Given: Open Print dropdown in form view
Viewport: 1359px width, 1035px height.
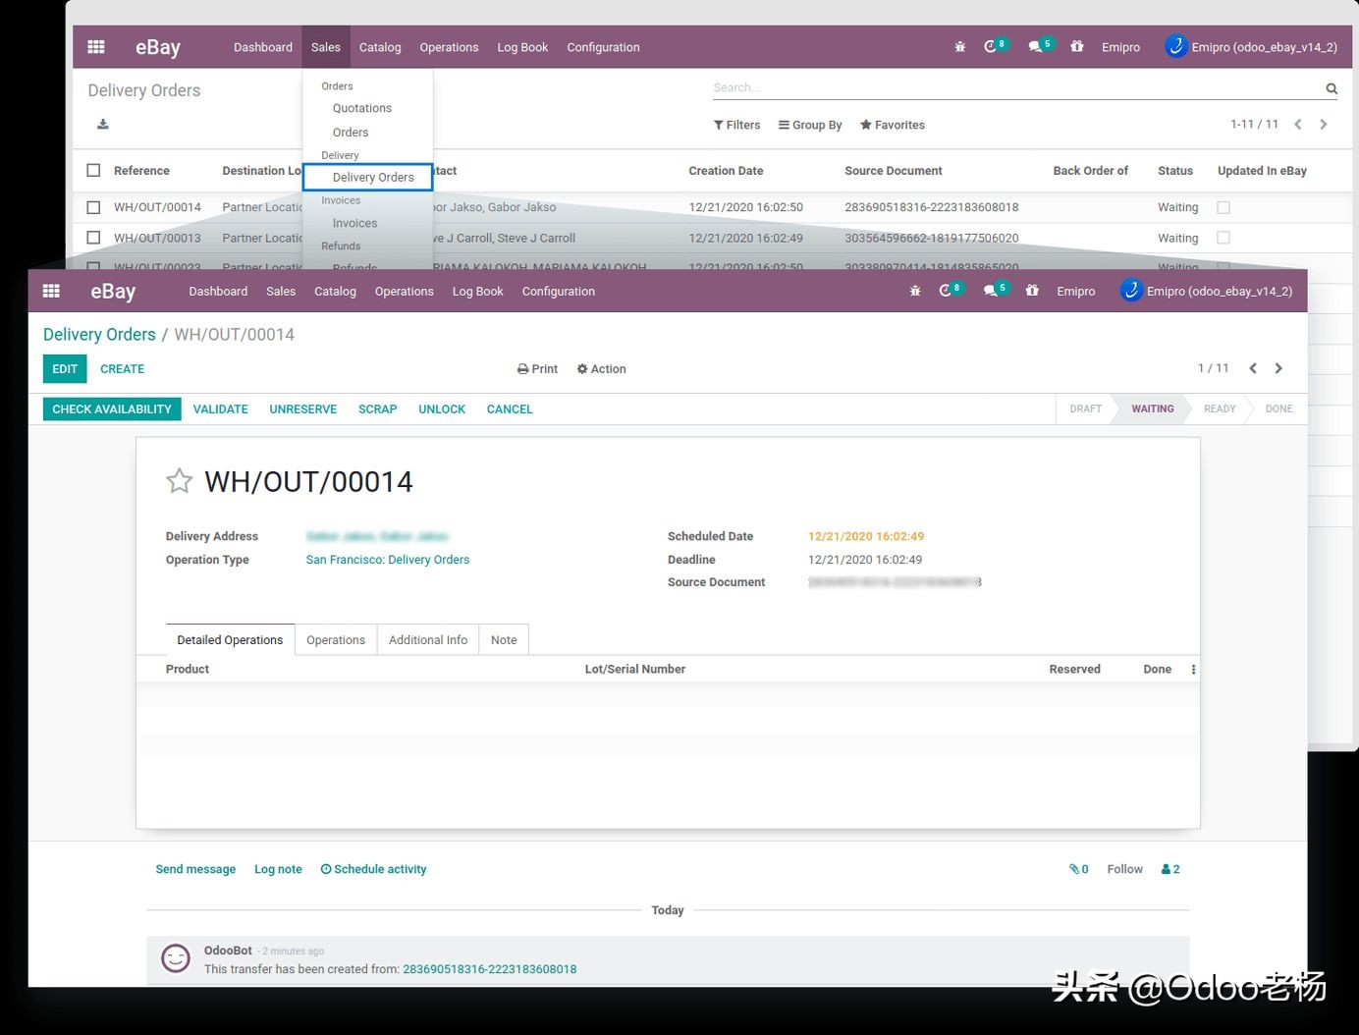Looking at the screenshot, I should (x=537, y=369).
